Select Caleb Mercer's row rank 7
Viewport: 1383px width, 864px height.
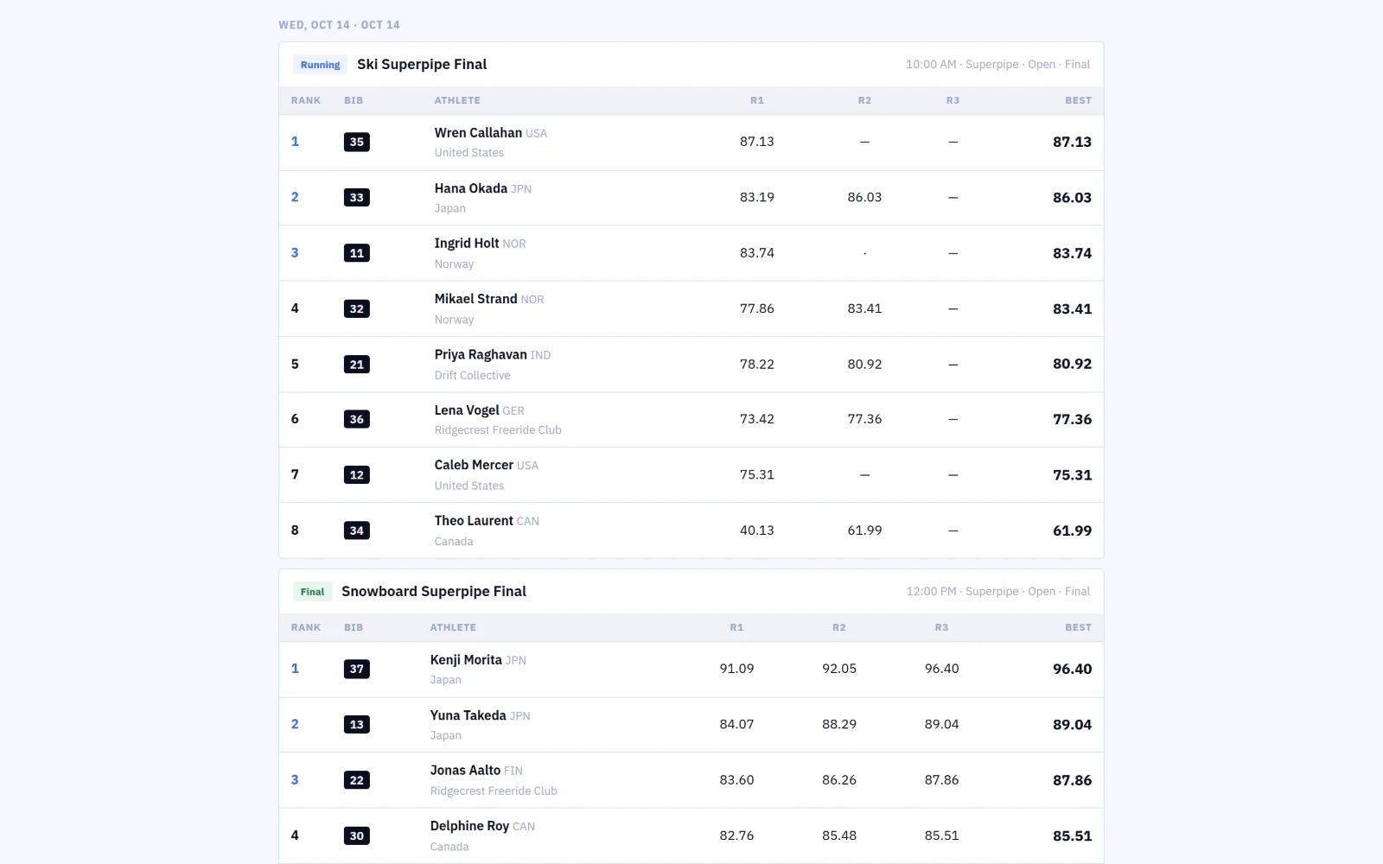coord(295,475)
